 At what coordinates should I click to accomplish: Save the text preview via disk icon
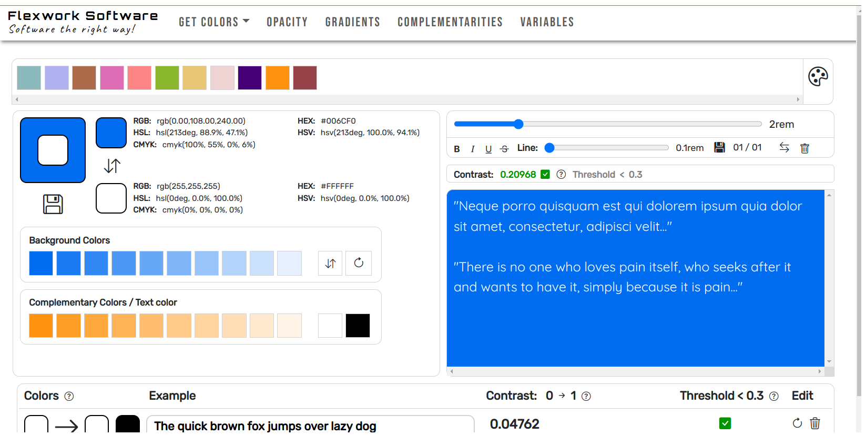[719, 147]
